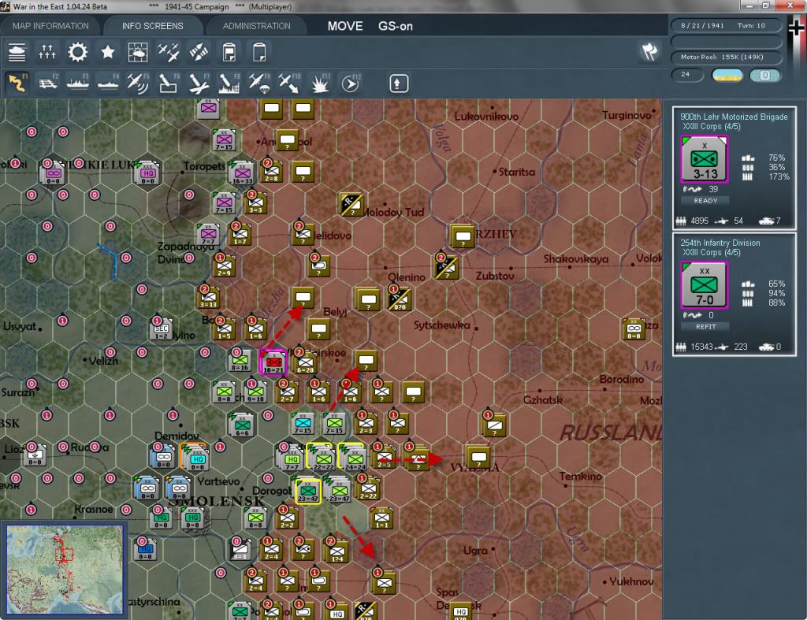Open the soldiers losses screen icon
Viewport: 807px width, 620px height.
(x=46, y=52)
